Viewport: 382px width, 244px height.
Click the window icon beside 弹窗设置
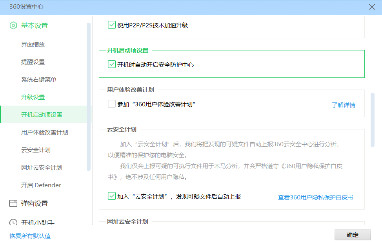coord(13,203)
